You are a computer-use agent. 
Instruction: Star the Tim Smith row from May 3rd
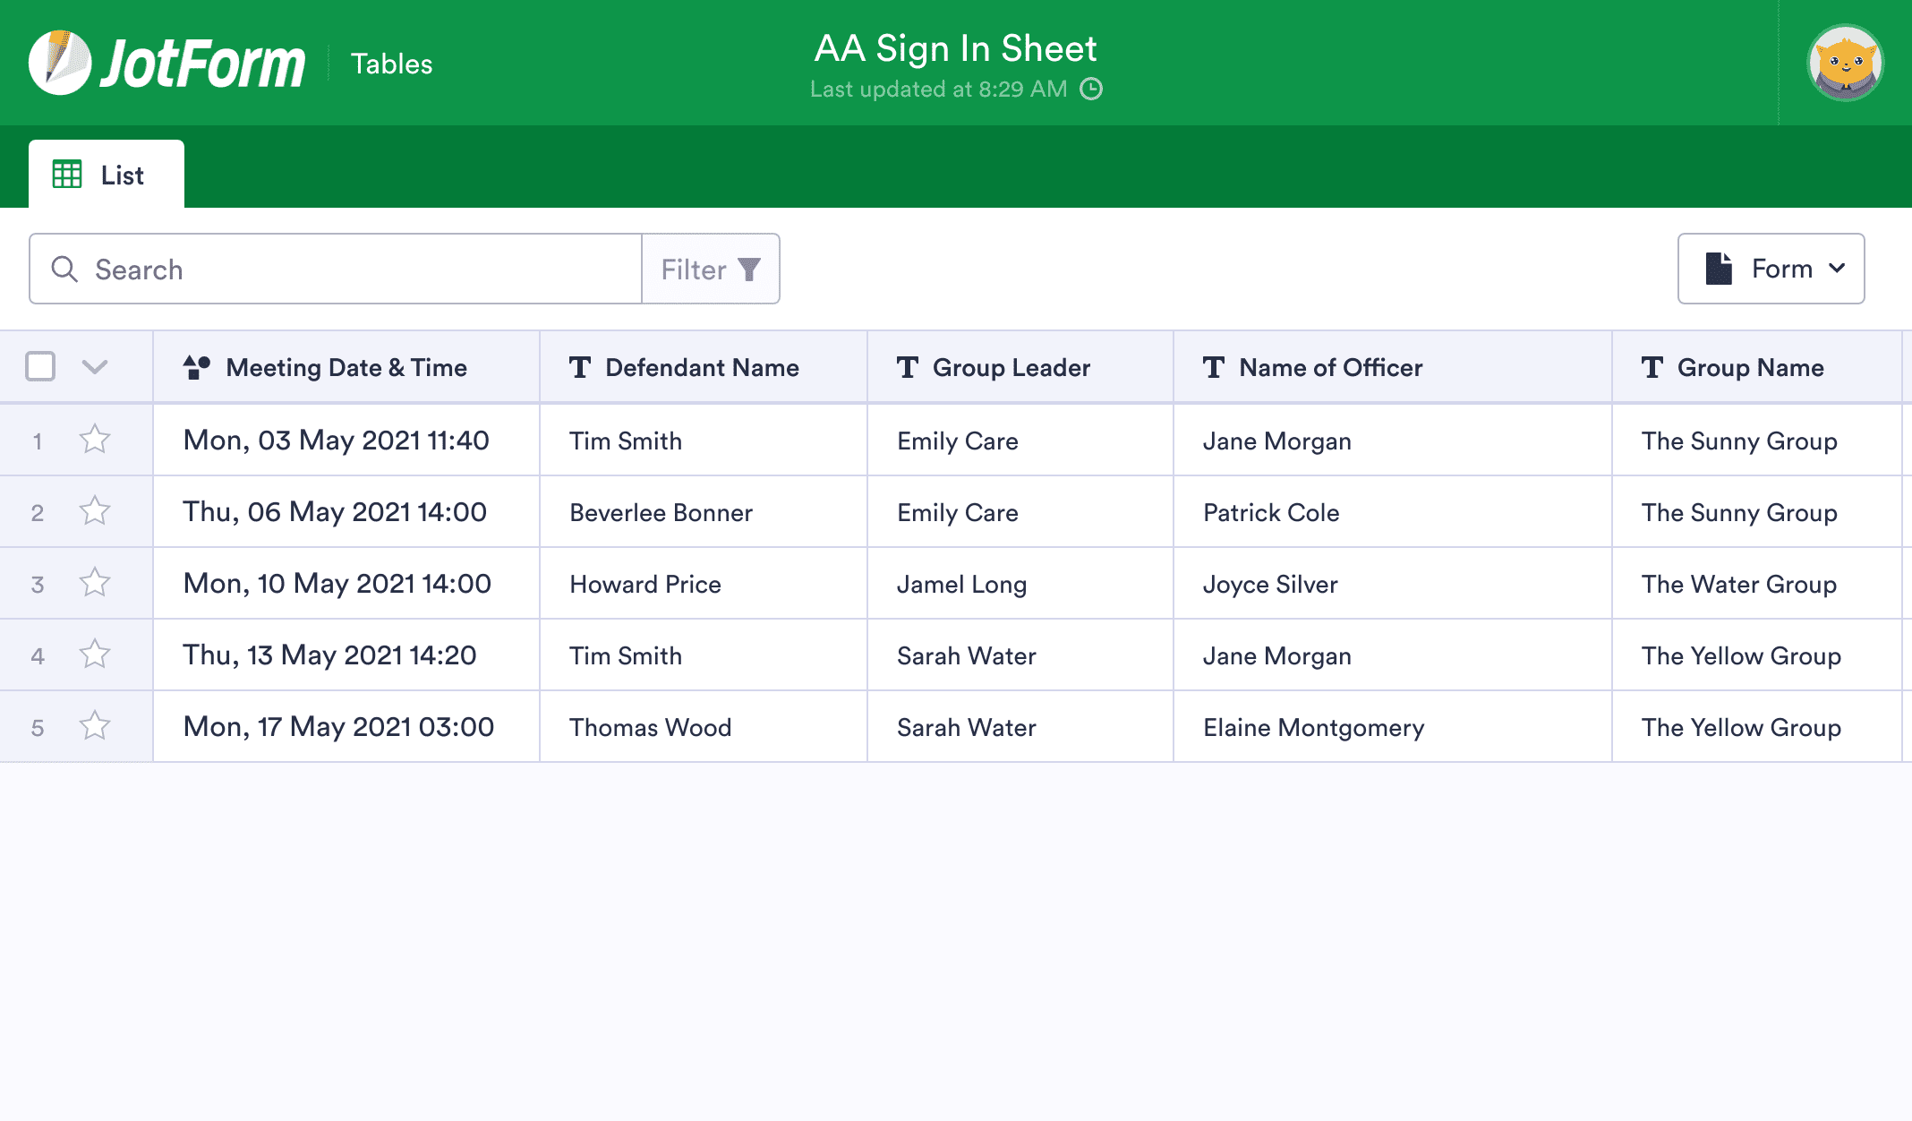point(95,440)
